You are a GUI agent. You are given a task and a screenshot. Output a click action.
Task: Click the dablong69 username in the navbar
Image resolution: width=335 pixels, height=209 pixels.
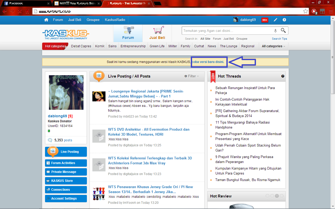tap(248, 20)
